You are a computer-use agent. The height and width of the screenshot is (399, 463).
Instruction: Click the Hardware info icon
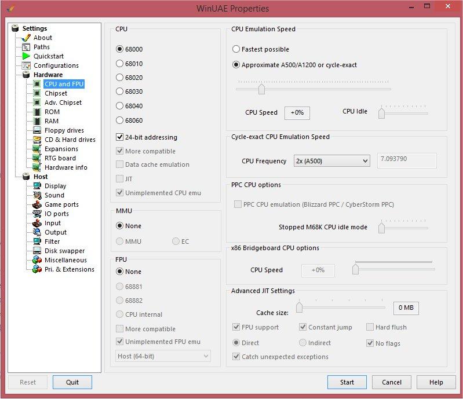(37, 167)
